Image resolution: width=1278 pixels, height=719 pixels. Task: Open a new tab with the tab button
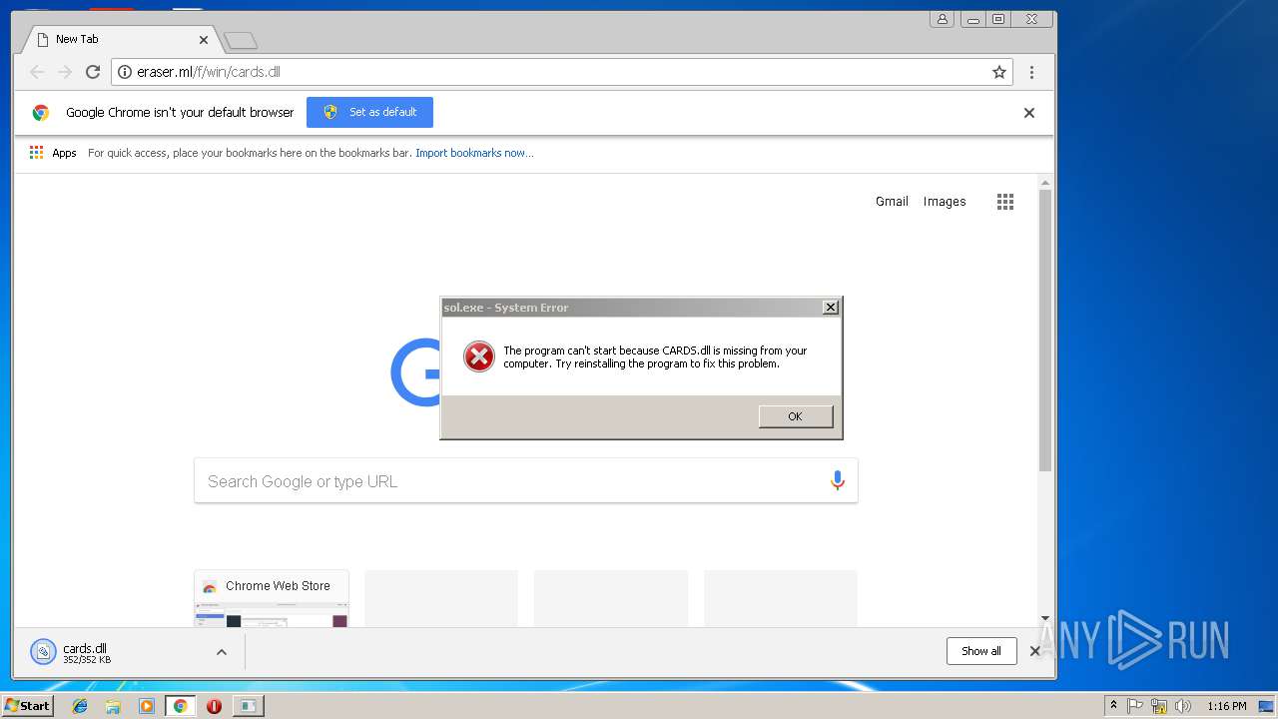241,41
